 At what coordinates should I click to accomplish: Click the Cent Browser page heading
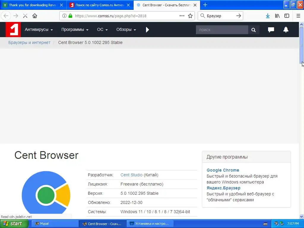click(46, 155)
